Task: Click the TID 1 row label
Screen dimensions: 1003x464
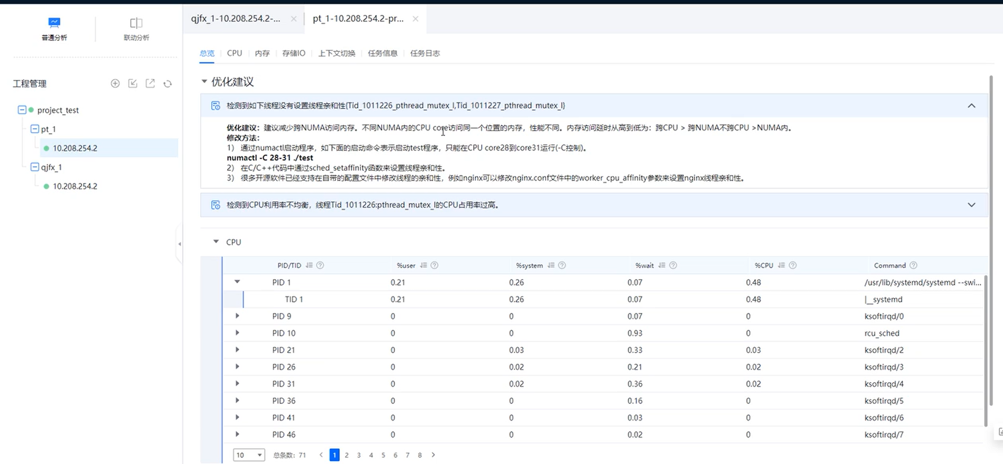Action: [294, 299]
